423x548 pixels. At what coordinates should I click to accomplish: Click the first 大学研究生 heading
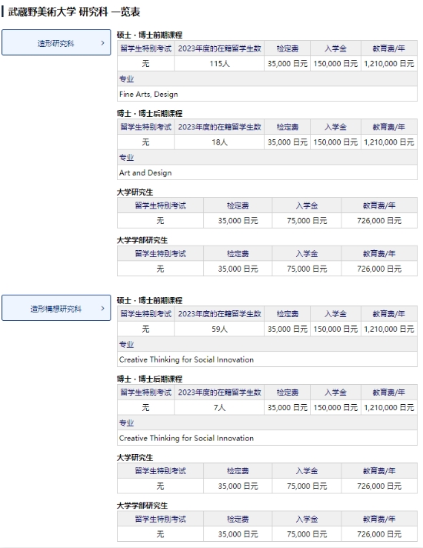coord(135,192)
